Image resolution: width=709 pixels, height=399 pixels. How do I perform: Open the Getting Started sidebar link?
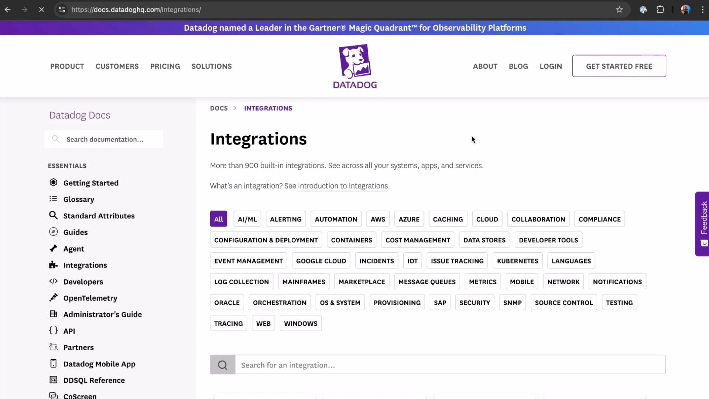tap(91, 183)
